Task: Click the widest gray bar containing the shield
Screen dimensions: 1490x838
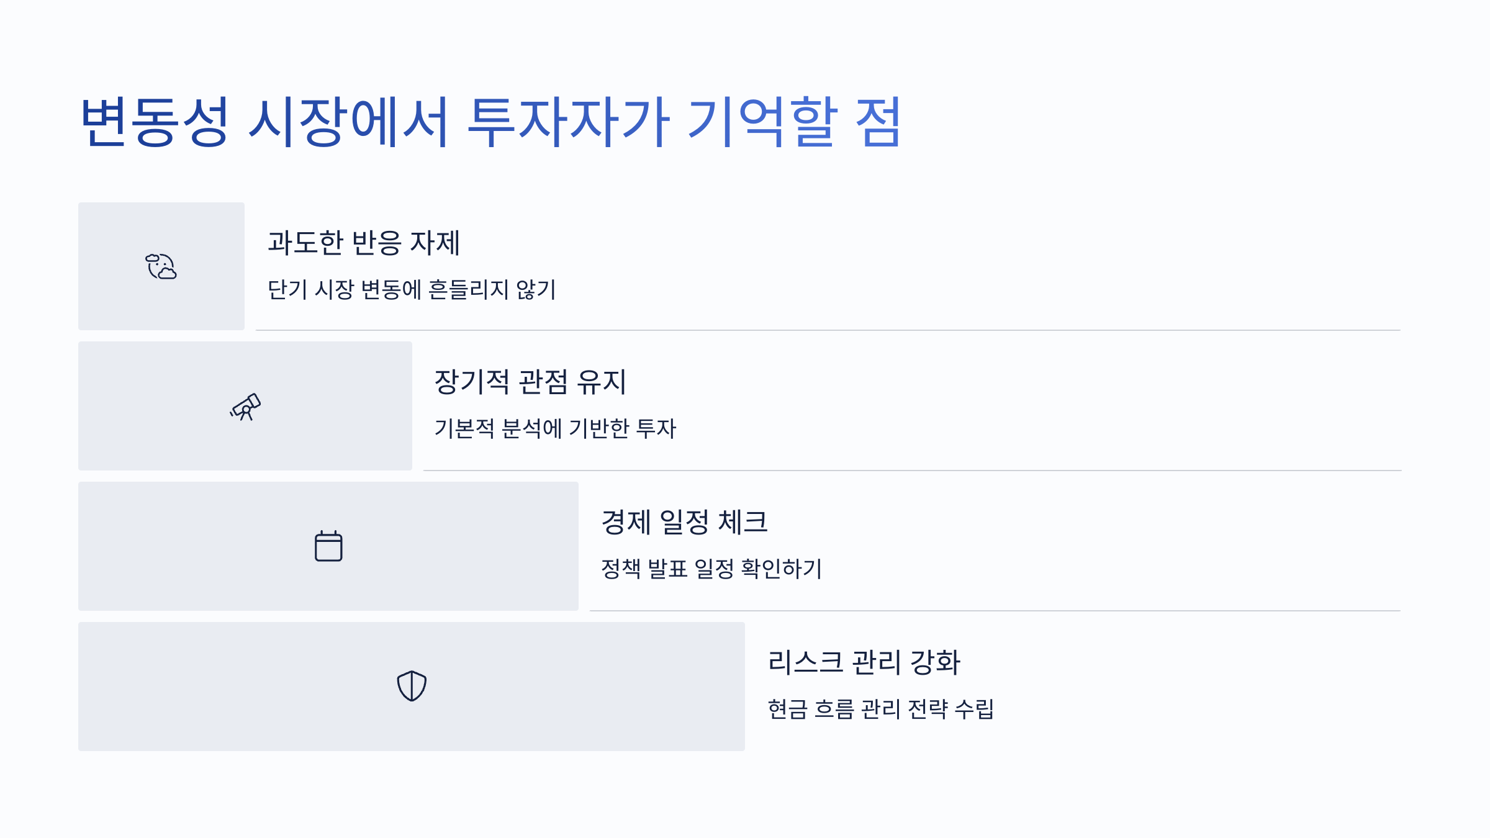Action: (412, 687)
